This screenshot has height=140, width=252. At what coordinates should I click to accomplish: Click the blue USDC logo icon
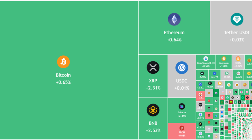(181, 67)
